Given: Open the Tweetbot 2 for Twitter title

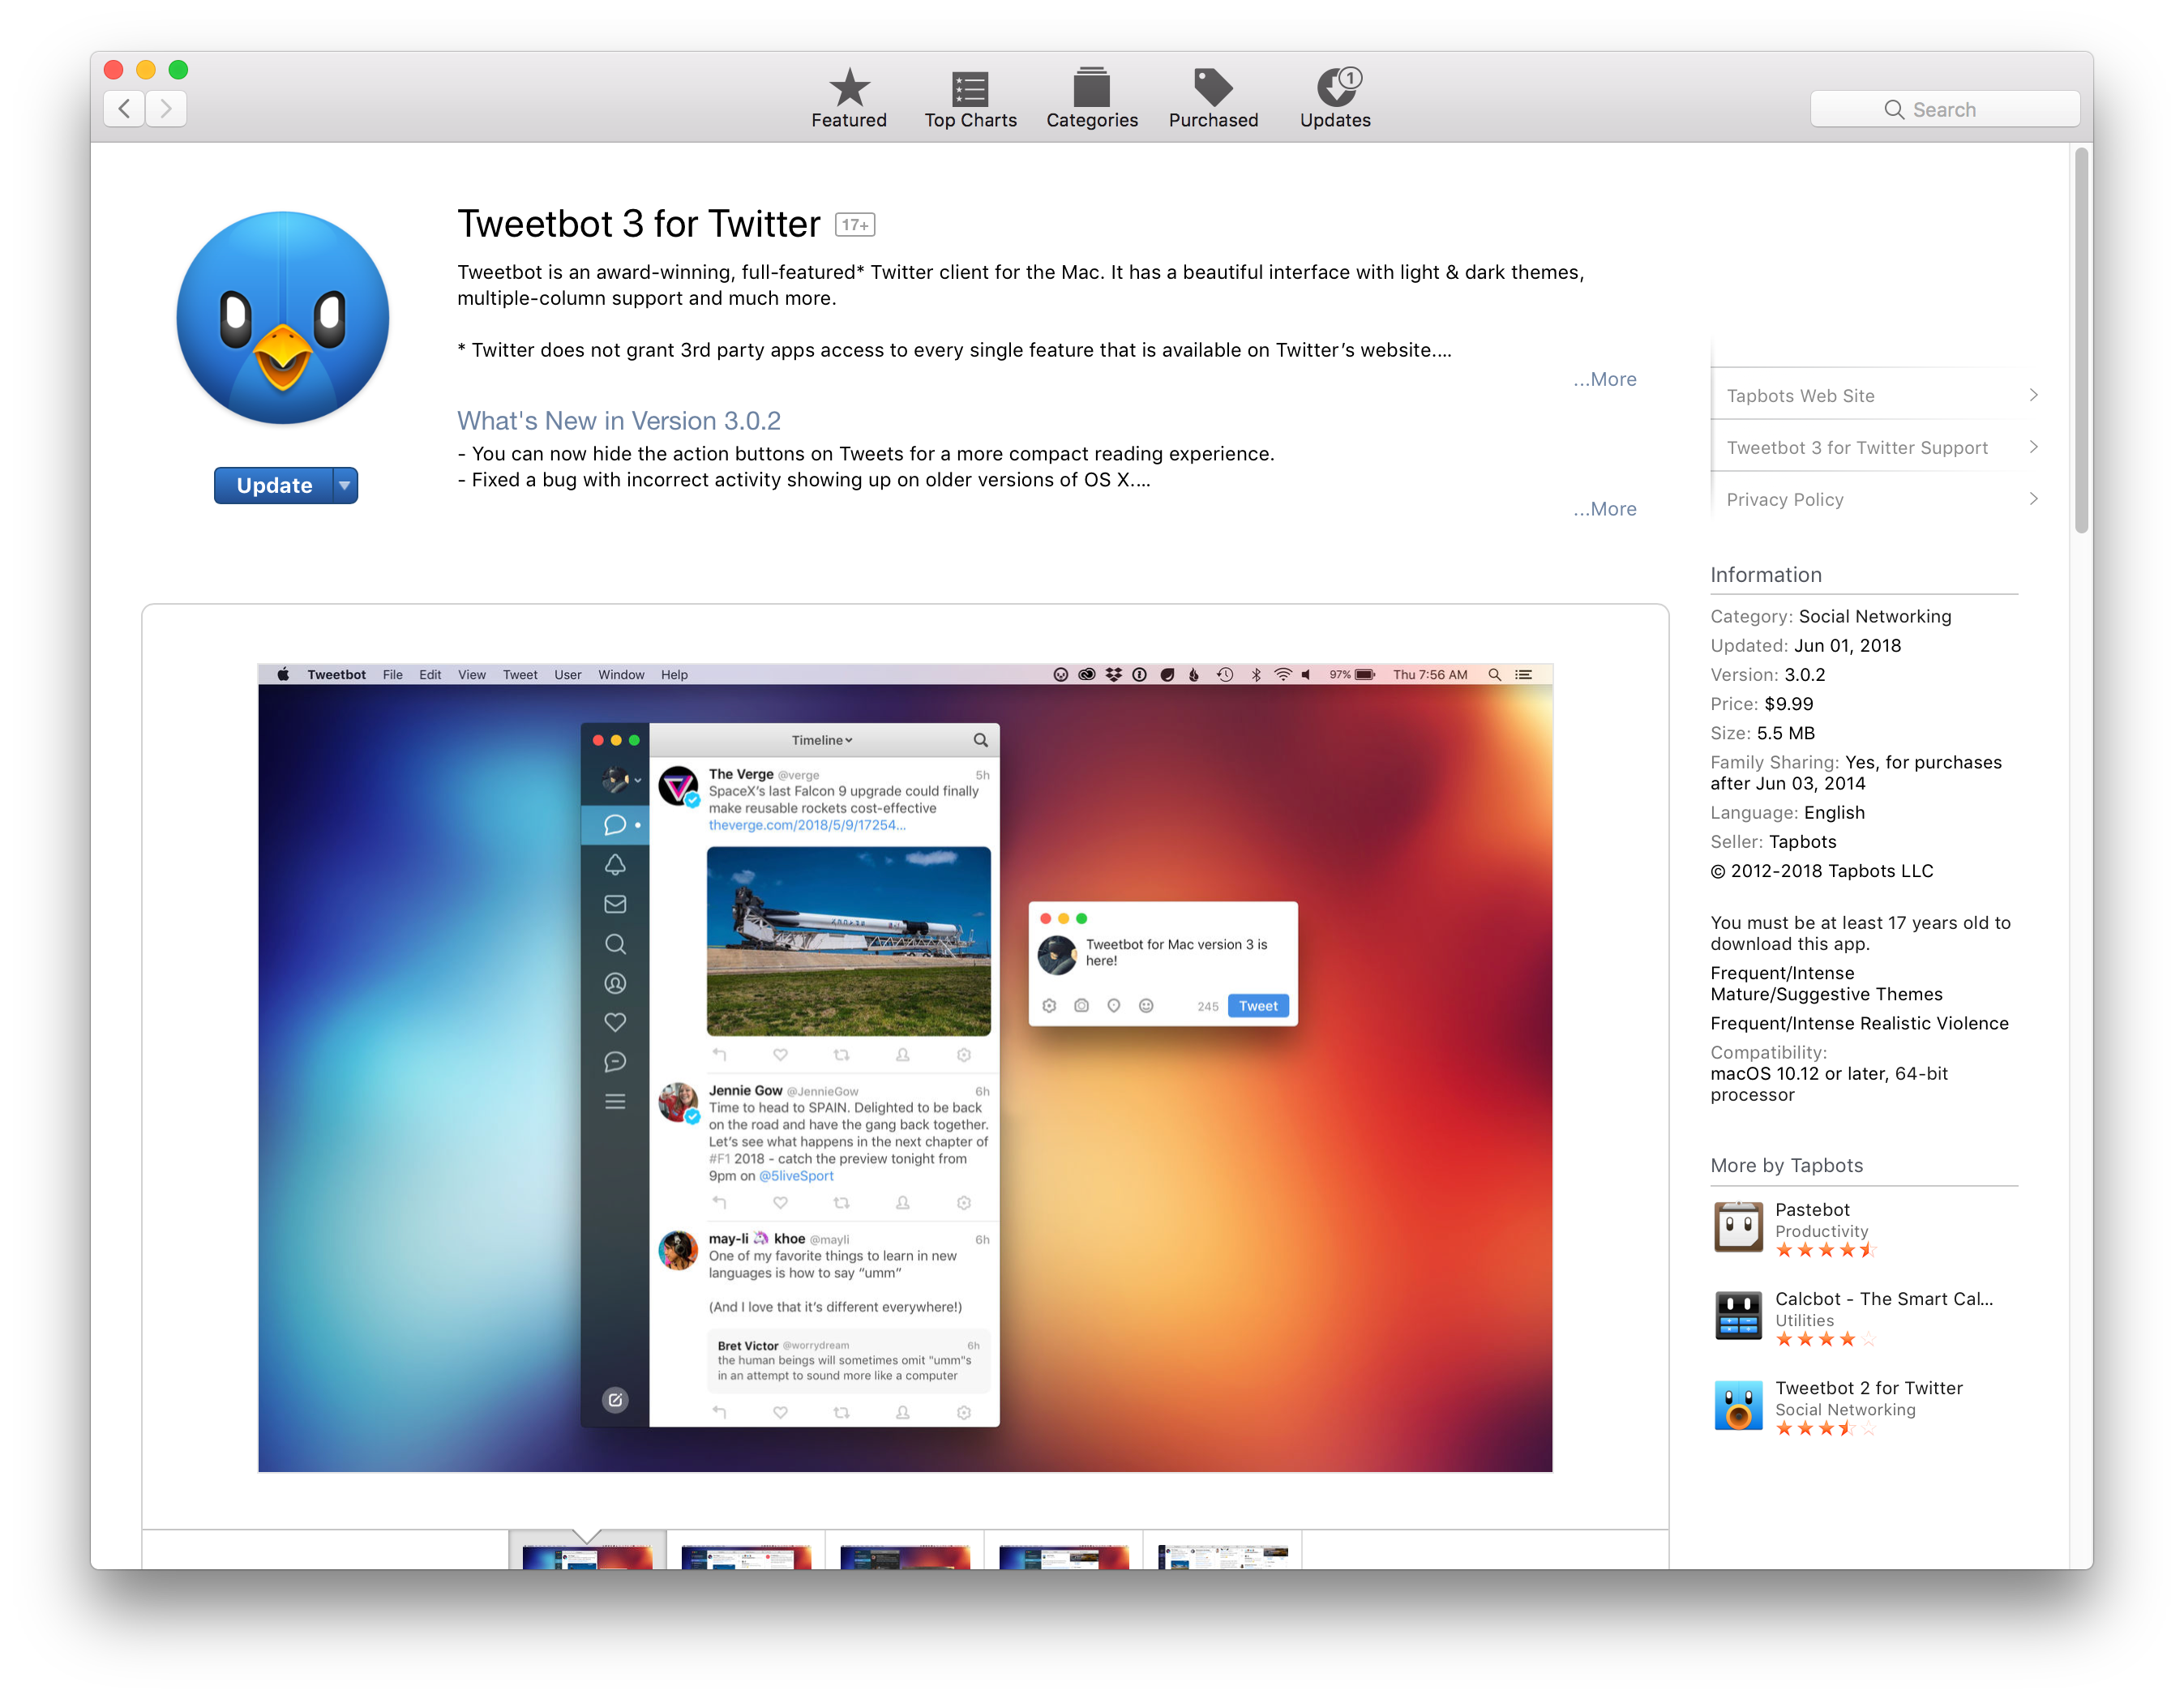Looking at the screenshot, I should pyautogui.click(x=1869, y=1387).
